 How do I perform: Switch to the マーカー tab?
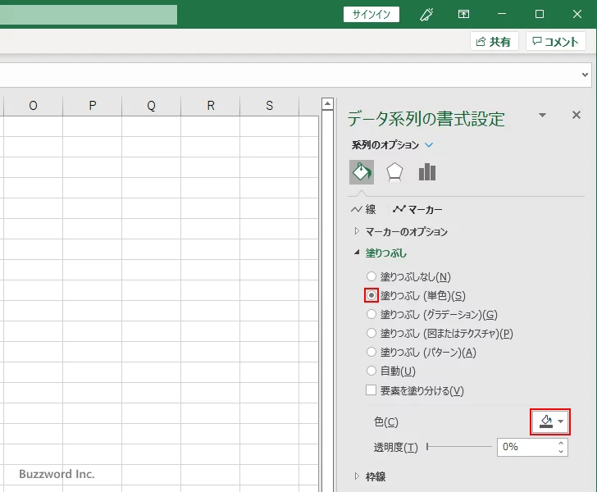coord(417,210)
